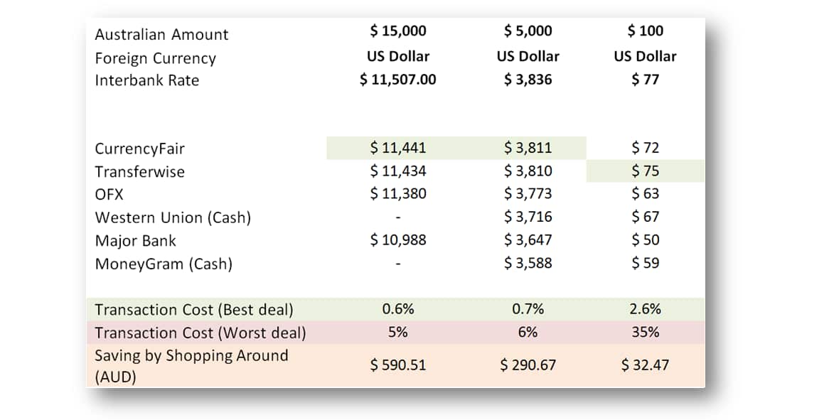Select Western Union value $ 67

point(645,217)
